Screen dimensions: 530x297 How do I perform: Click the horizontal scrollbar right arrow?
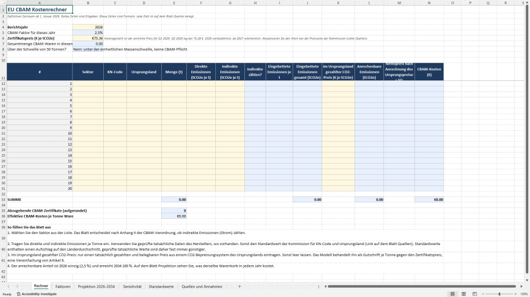click(521, 286)
